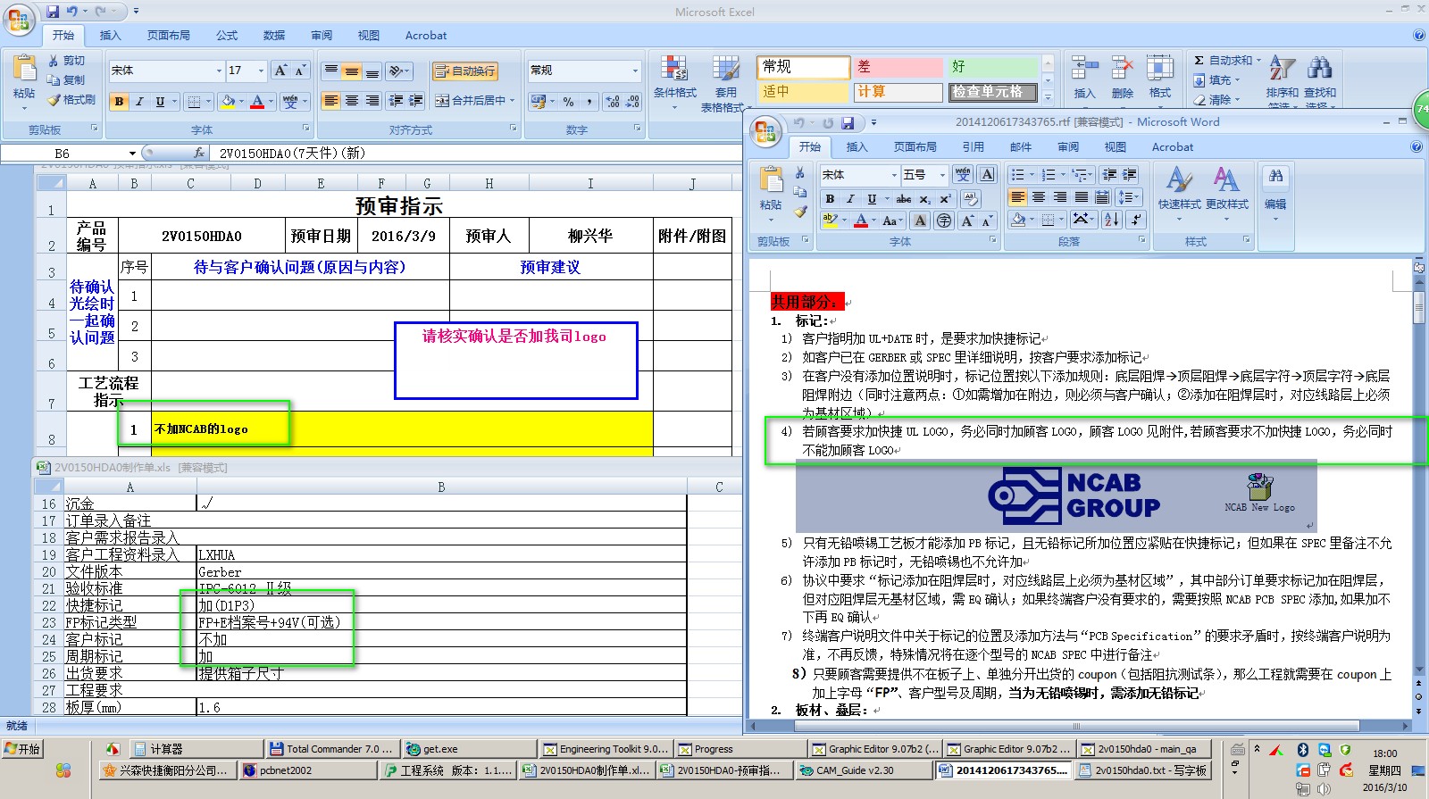1429x799 pixels.
Task: Click Word text highlight color icon
Action: [x=831, y=221]
